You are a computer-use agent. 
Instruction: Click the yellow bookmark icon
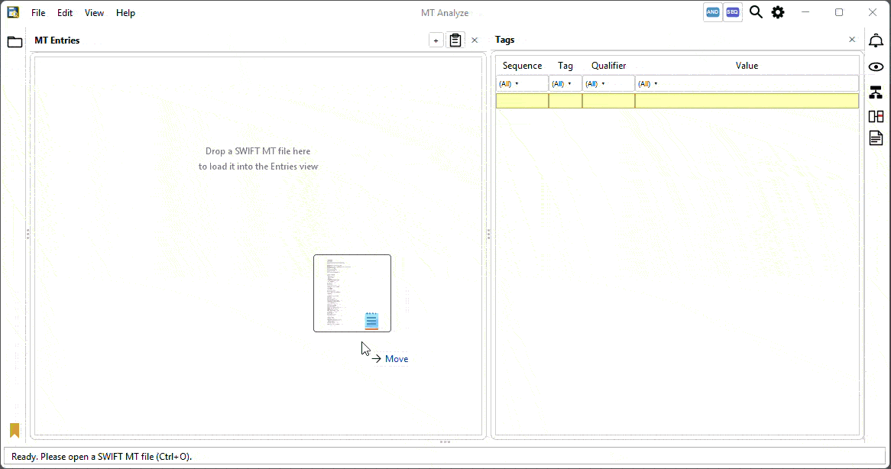click(15, 430)
